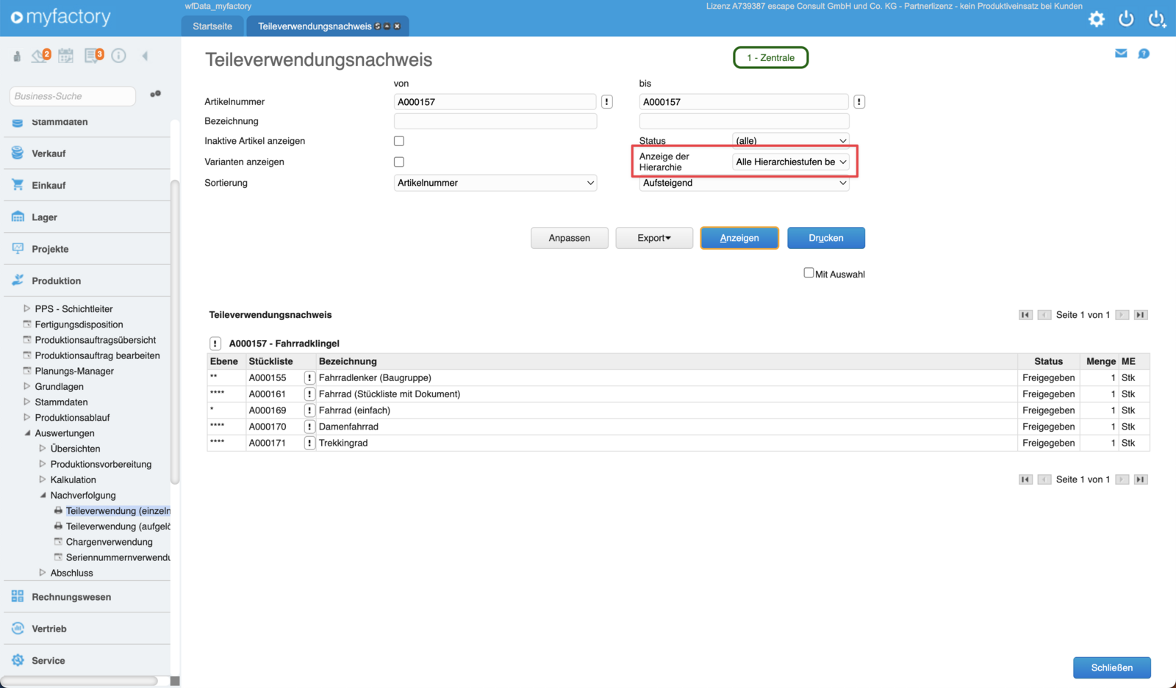Open the Lager menu section
The height and width of the screenshot is (688, 1176).
click(x=87, y=217)
